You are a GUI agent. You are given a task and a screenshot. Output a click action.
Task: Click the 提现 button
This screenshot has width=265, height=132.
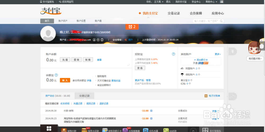76,60
